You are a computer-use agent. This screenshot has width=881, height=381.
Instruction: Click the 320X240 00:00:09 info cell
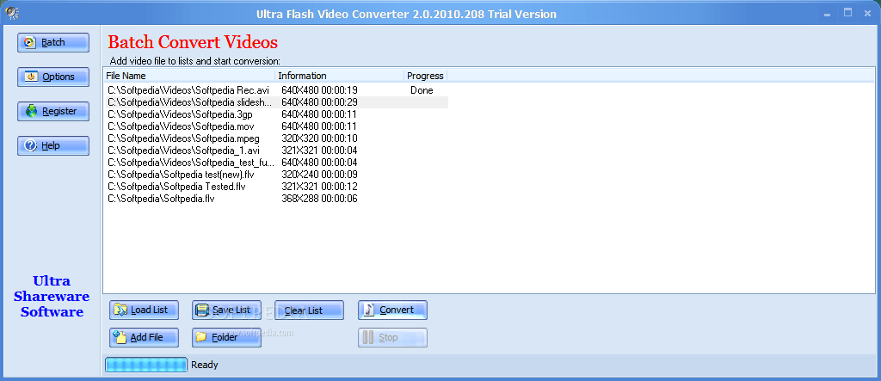[x=319, y=175]
